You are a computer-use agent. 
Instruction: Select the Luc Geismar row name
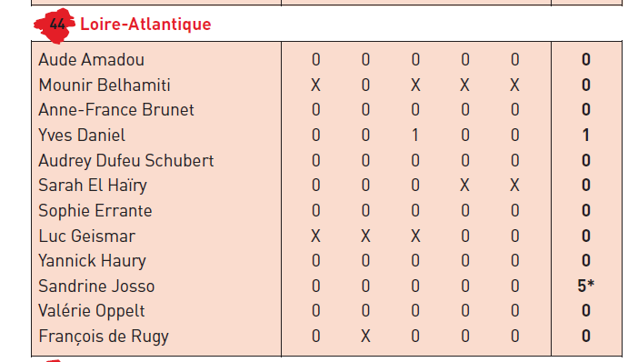pyautogui.click(x=87, y=236)
